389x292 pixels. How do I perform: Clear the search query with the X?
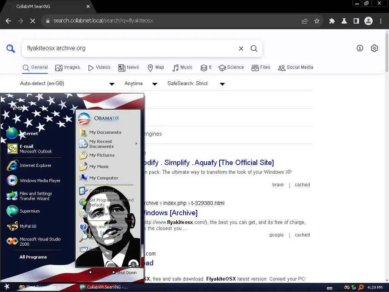point(241,48)
